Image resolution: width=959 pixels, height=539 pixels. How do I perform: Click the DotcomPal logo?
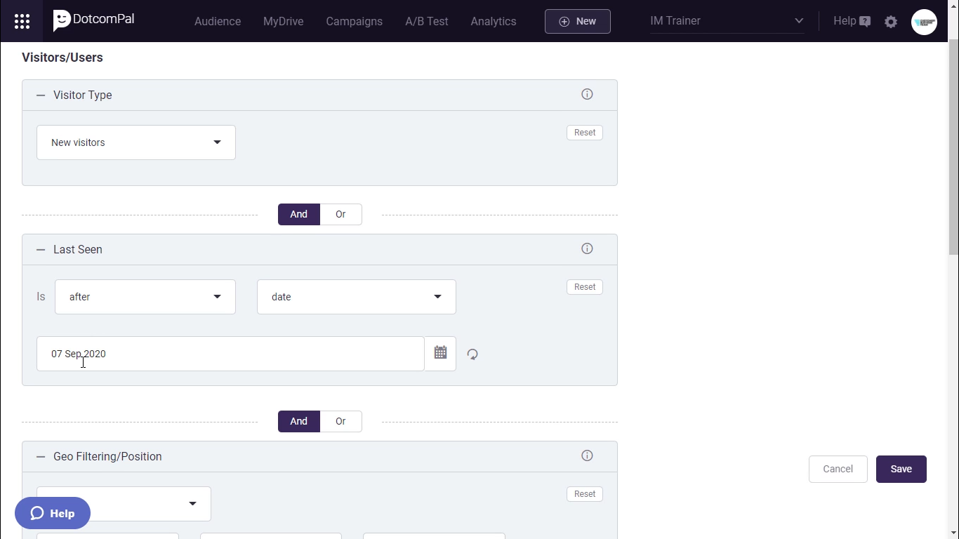tap(93, 20)
